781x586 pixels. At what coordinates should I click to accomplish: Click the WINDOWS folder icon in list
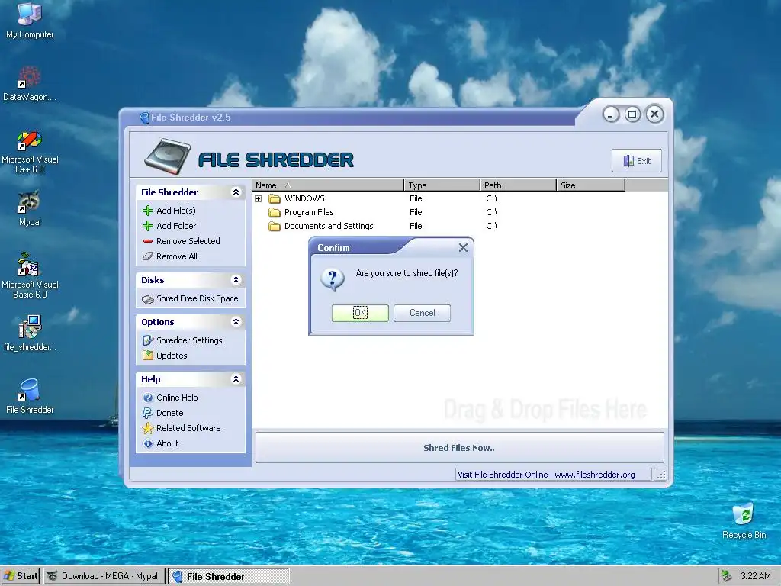pos(275,199)
